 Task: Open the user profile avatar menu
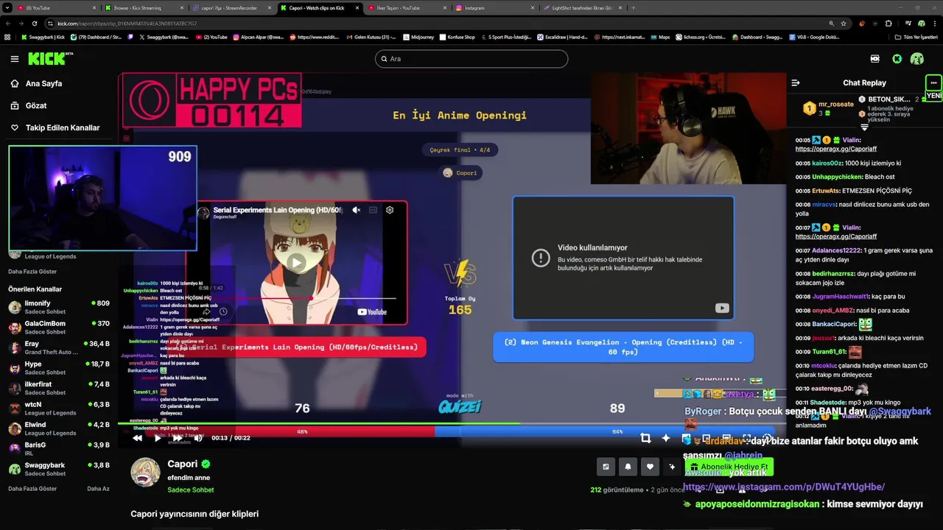point(916,59)
